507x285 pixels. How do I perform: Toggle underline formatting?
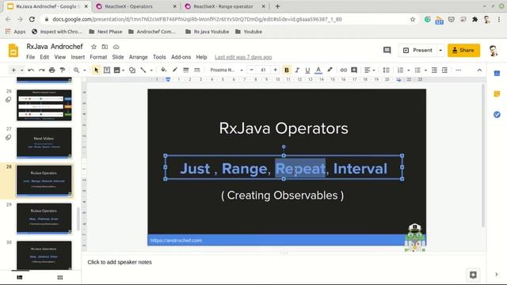tap(307, 70)
